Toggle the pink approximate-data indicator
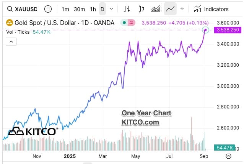Screen dimensions: 244x164 pyautogui.click(x=131, y=23)
